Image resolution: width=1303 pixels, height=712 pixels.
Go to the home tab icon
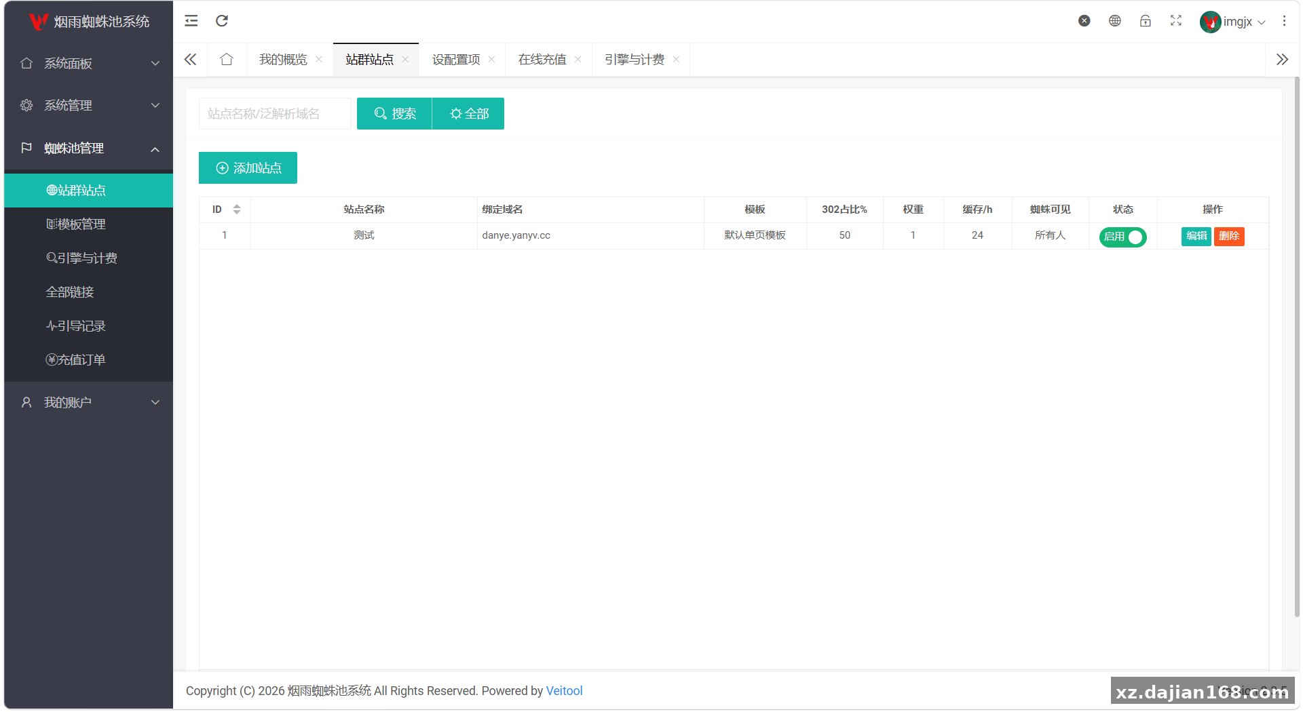pos(227,60)
